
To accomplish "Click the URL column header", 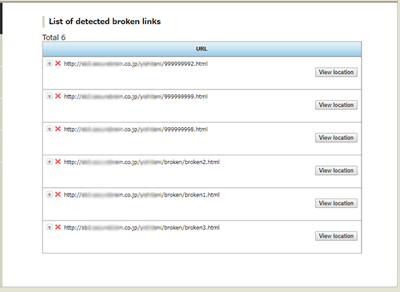I will click(202, 49).
